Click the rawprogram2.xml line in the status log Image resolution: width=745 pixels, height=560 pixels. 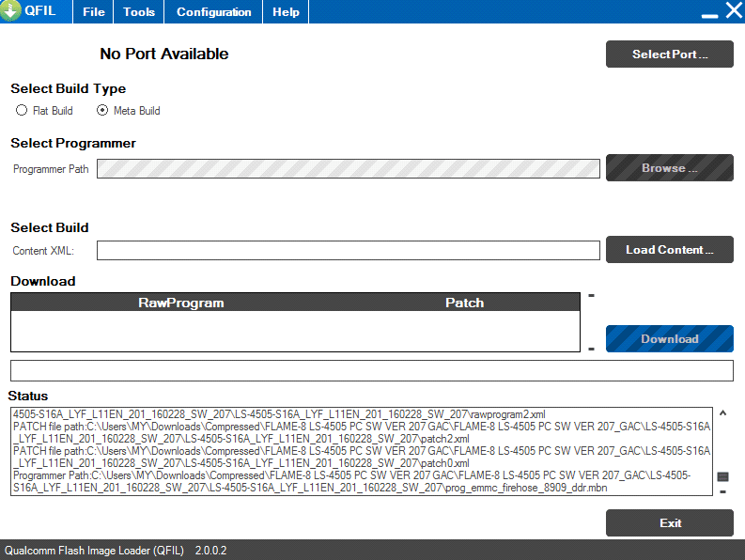click(x=279, y=414)
